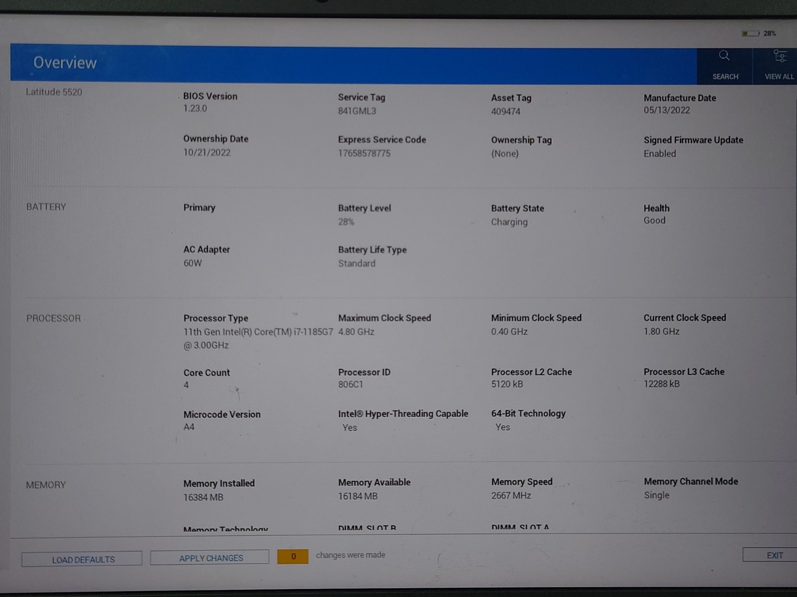This screenshot has width=797, height=597.
Task: Select Minimum Clock Speed 0.40 GHz
Action: point(509,332)
